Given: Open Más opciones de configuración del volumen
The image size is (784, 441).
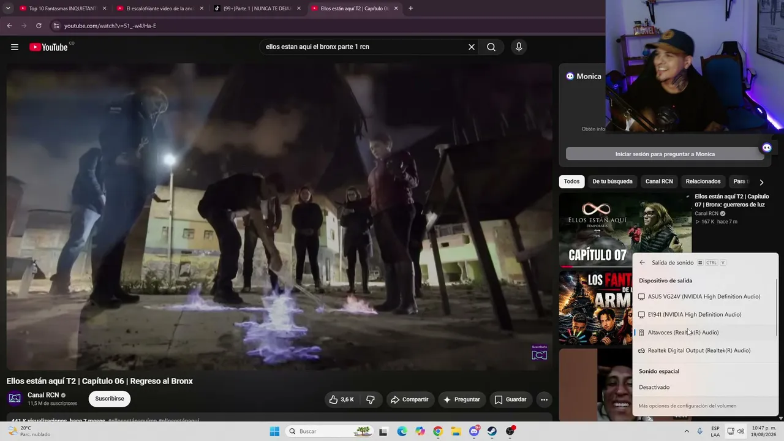Looking at the screenshot, I should (x=687, y=406).
